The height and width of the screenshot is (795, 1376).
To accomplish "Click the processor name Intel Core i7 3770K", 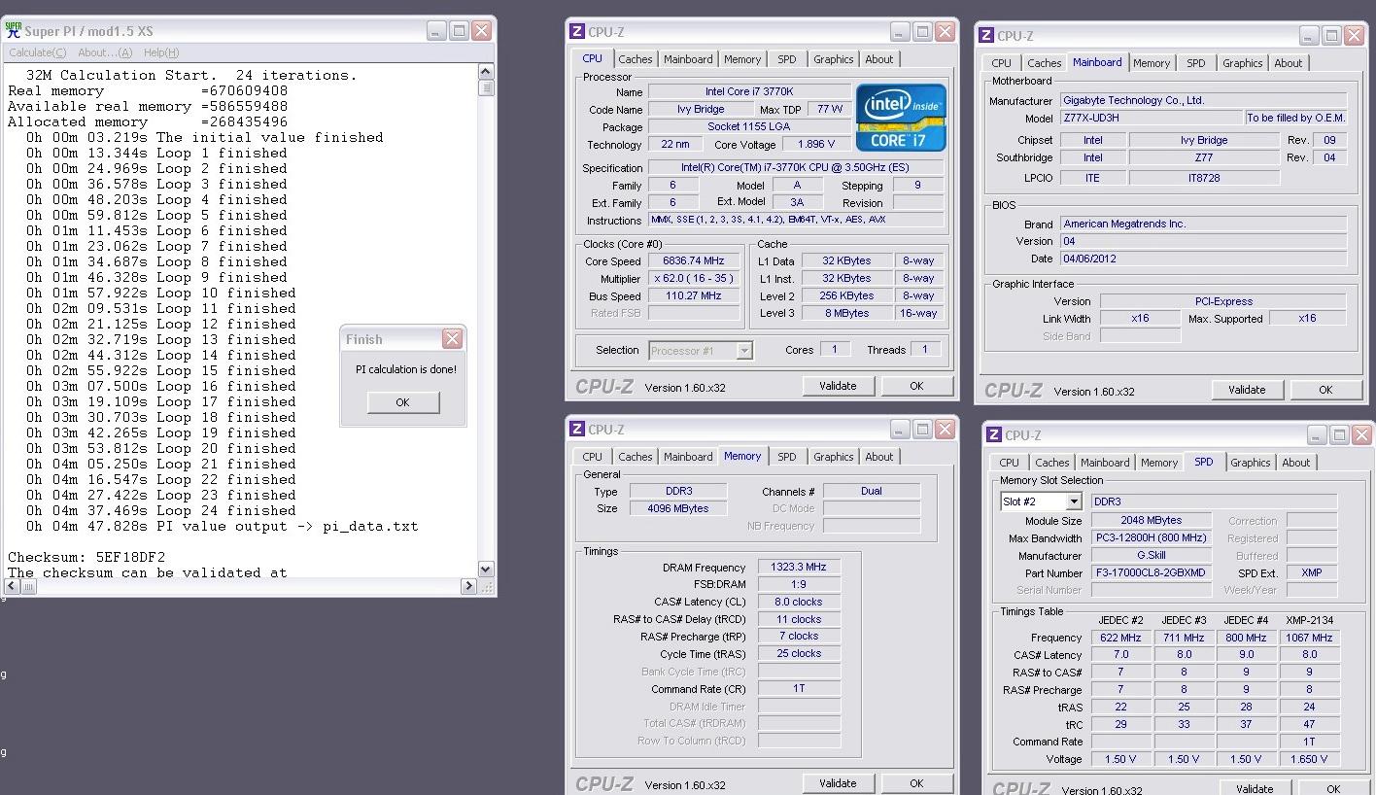I will [x=748, y=92].
